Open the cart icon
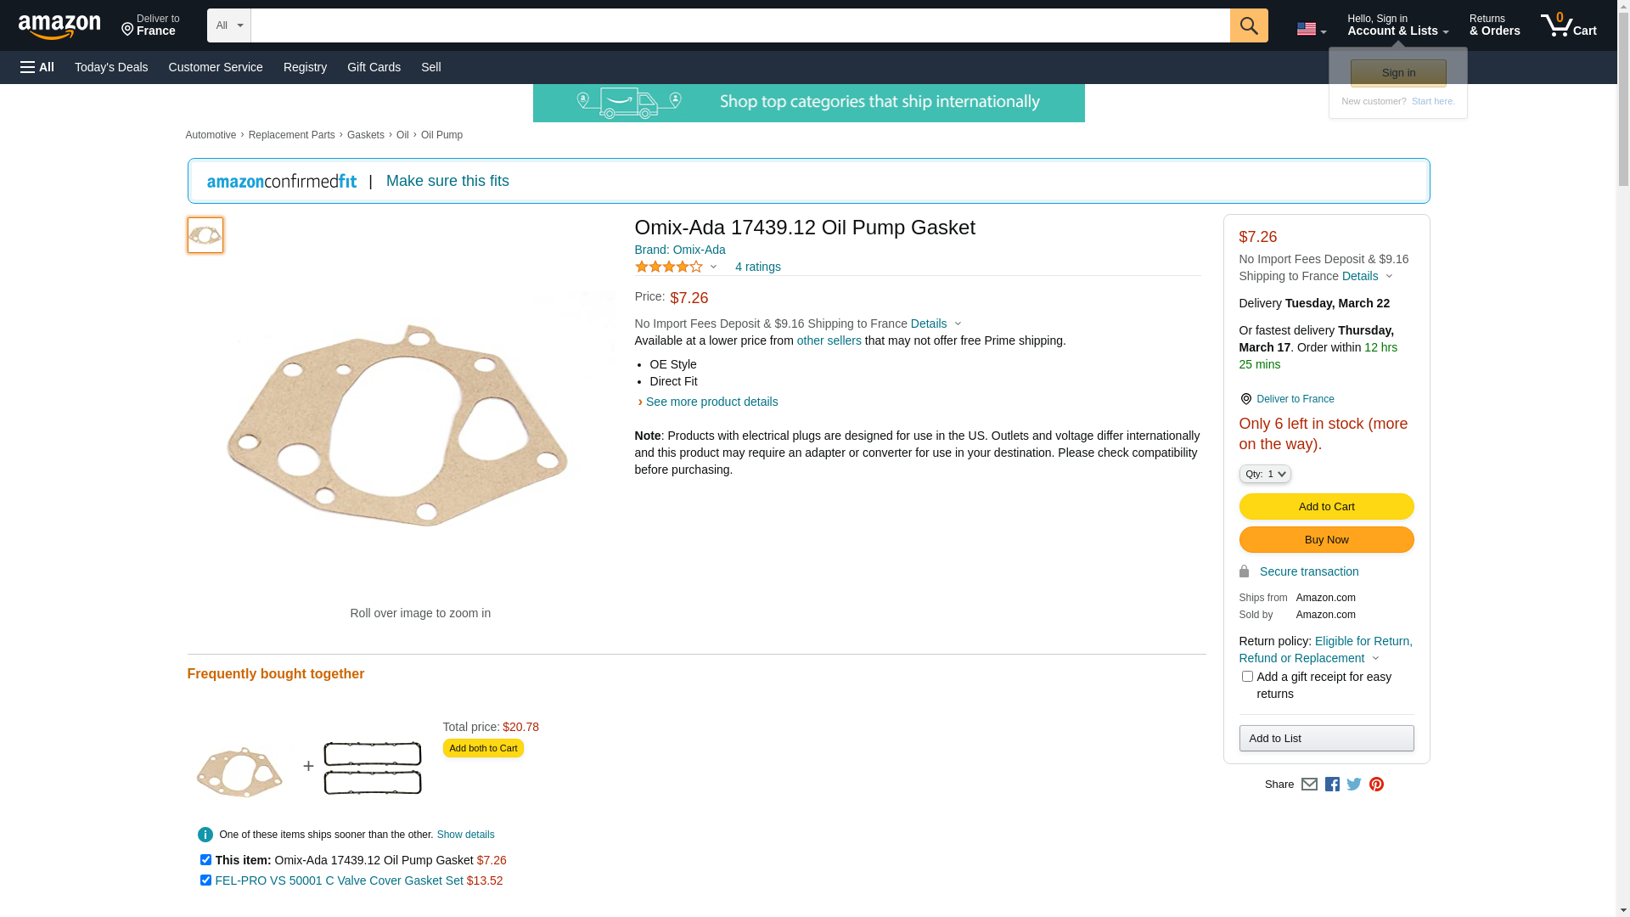Viewport: 1630px width, 917px height. (x=1568, y=25)
